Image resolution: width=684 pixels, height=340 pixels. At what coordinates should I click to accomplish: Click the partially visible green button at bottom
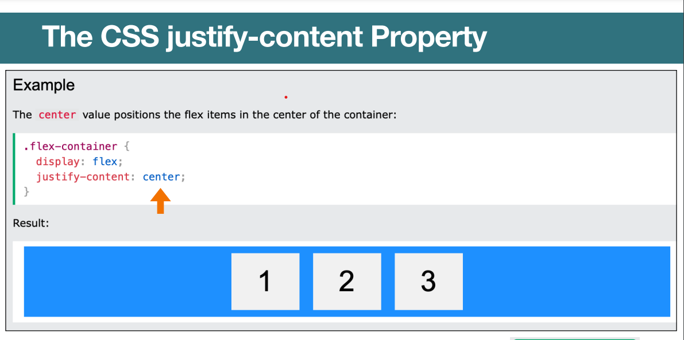point(574,338)
